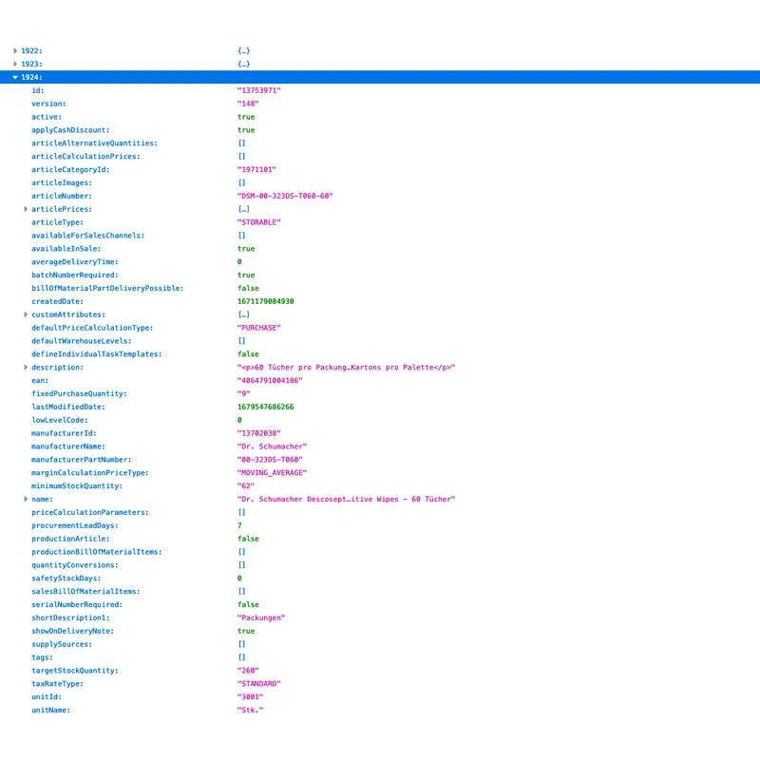This screenshot has width=760, height=760.
Task: Collapse the 1924 entry triangle
Action: point(15,77)
